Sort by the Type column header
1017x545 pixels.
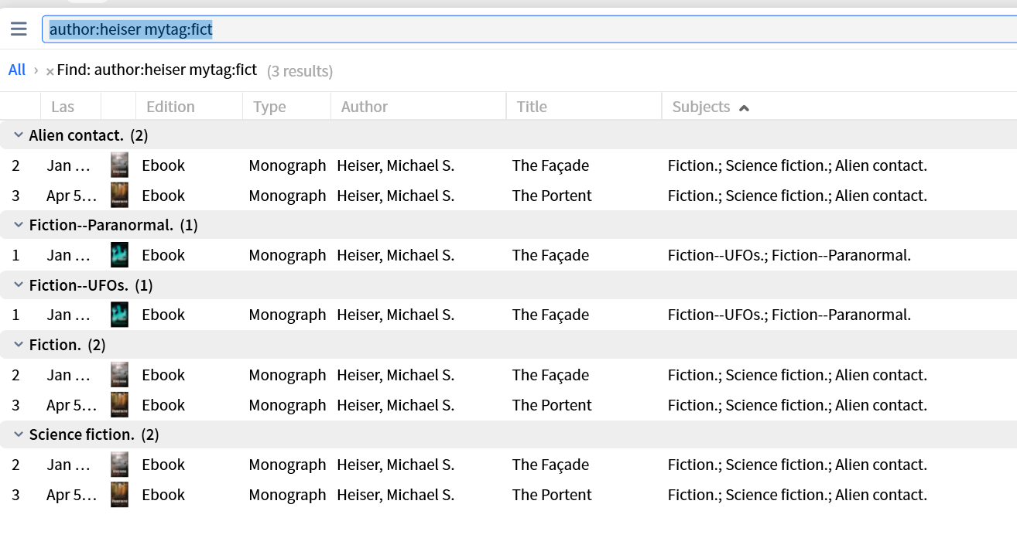coord(269,107)
